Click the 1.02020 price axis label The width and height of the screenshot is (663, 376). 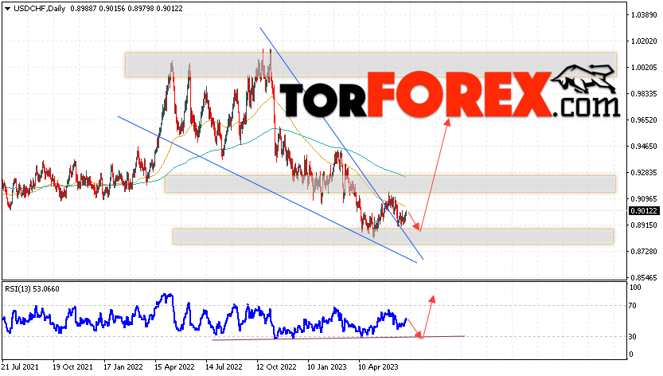(x=644, y=41)
